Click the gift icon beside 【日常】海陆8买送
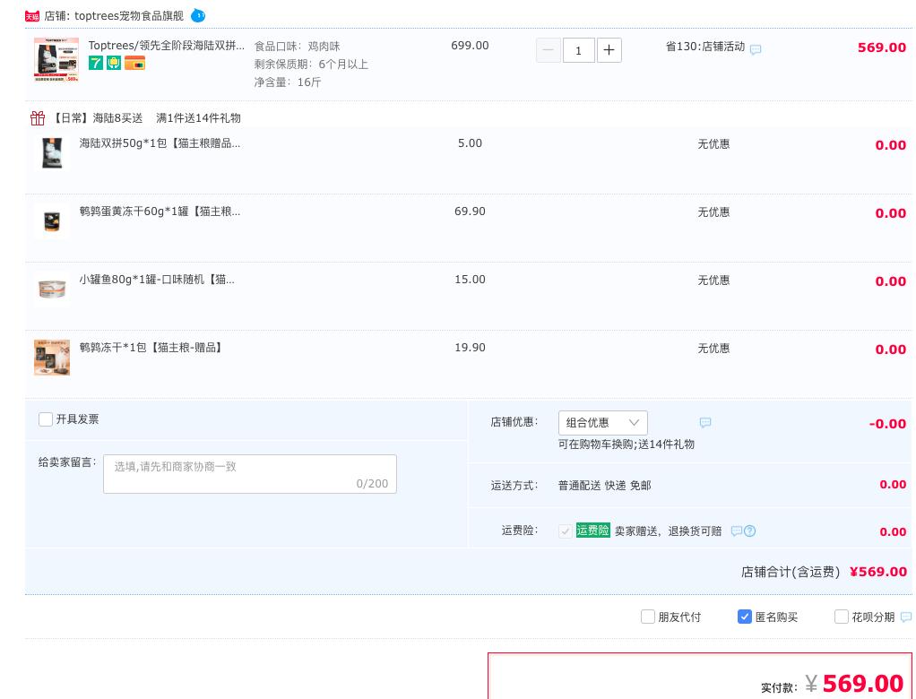 click(x=38, y=117)
